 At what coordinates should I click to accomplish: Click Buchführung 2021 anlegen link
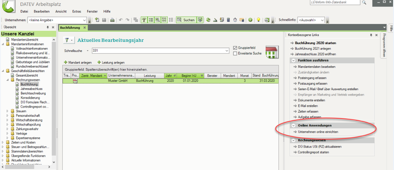[x=313, y=49]
